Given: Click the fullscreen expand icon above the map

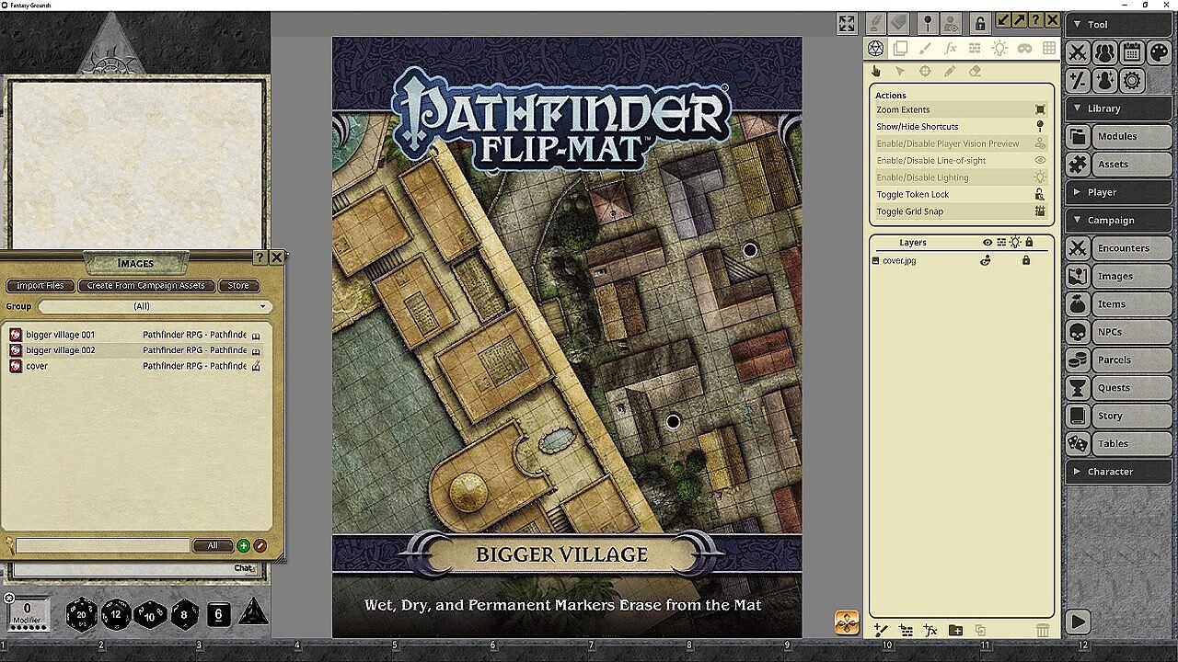Looking at the screenshot, I should pos(847,24).
